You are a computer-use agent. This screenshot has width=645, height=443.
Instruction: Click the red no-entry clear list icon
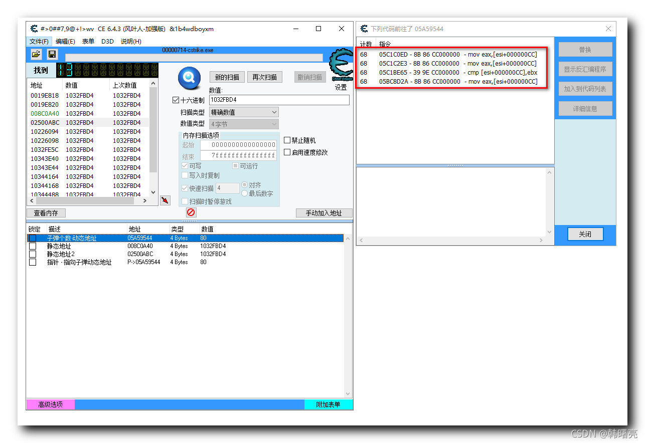[191, 212]
